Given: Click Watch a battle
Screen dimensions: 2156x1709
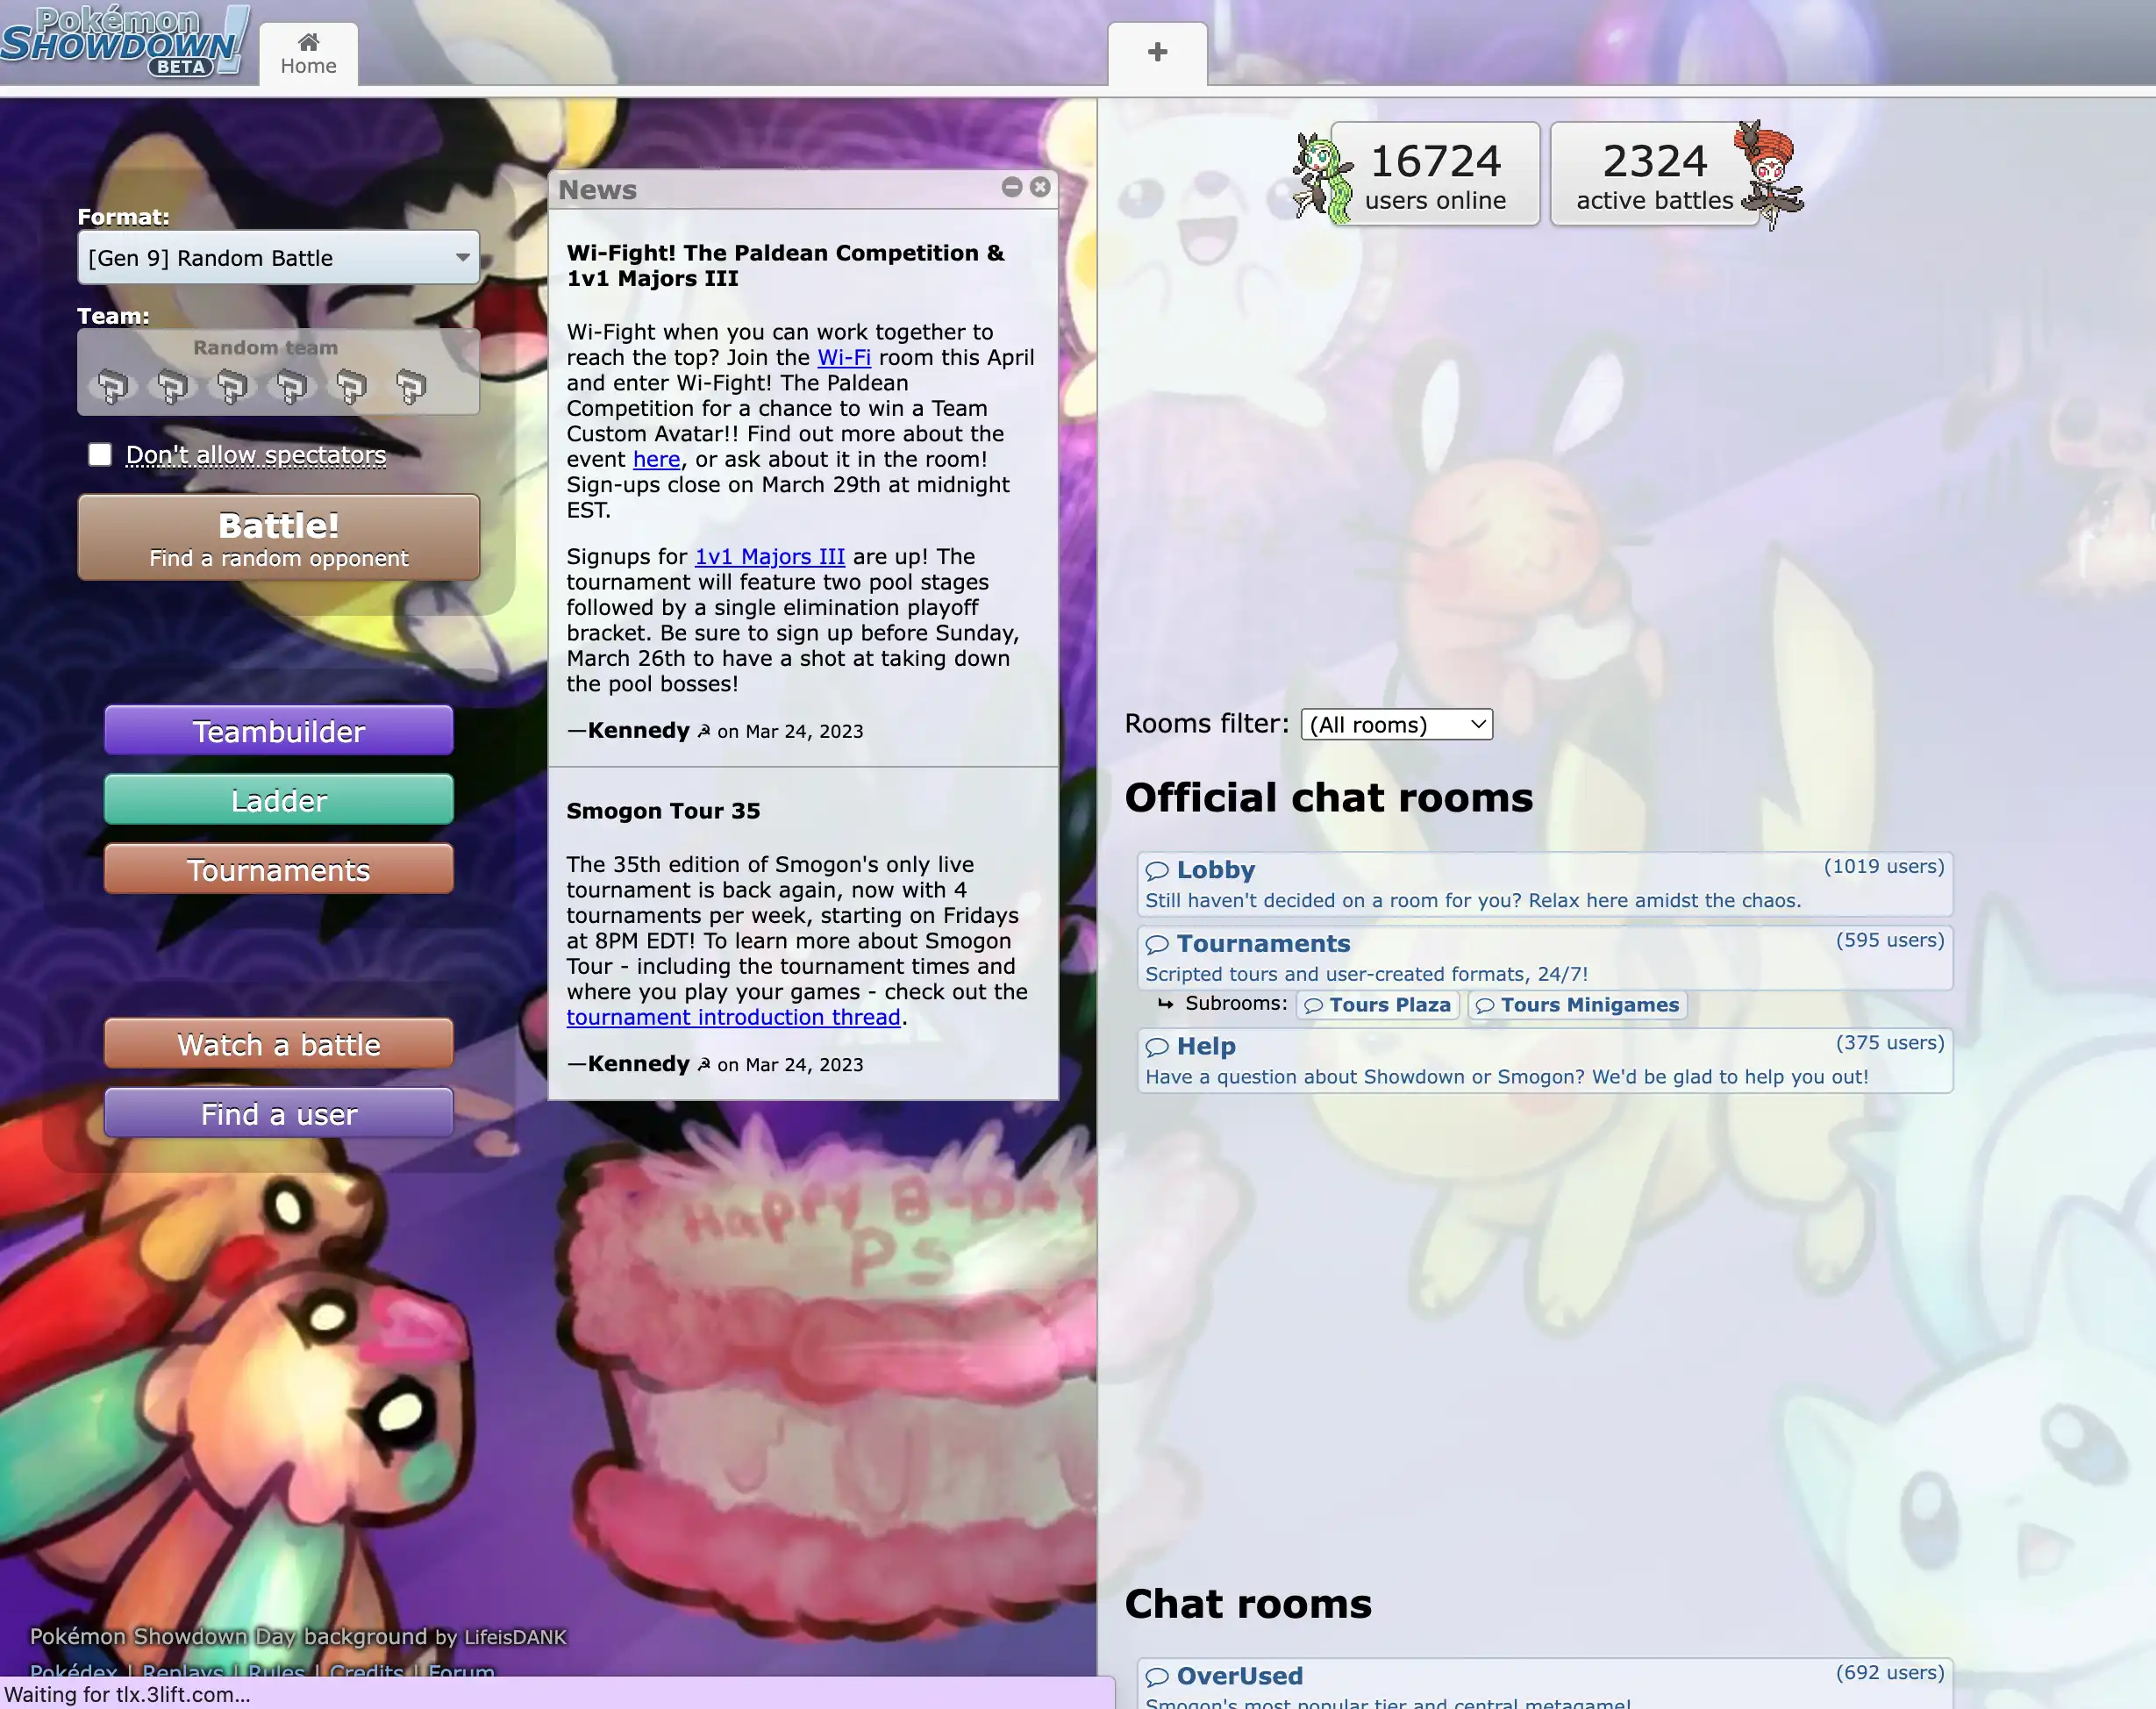Looking at the screenshot, I should click(x=279, y=1044).
